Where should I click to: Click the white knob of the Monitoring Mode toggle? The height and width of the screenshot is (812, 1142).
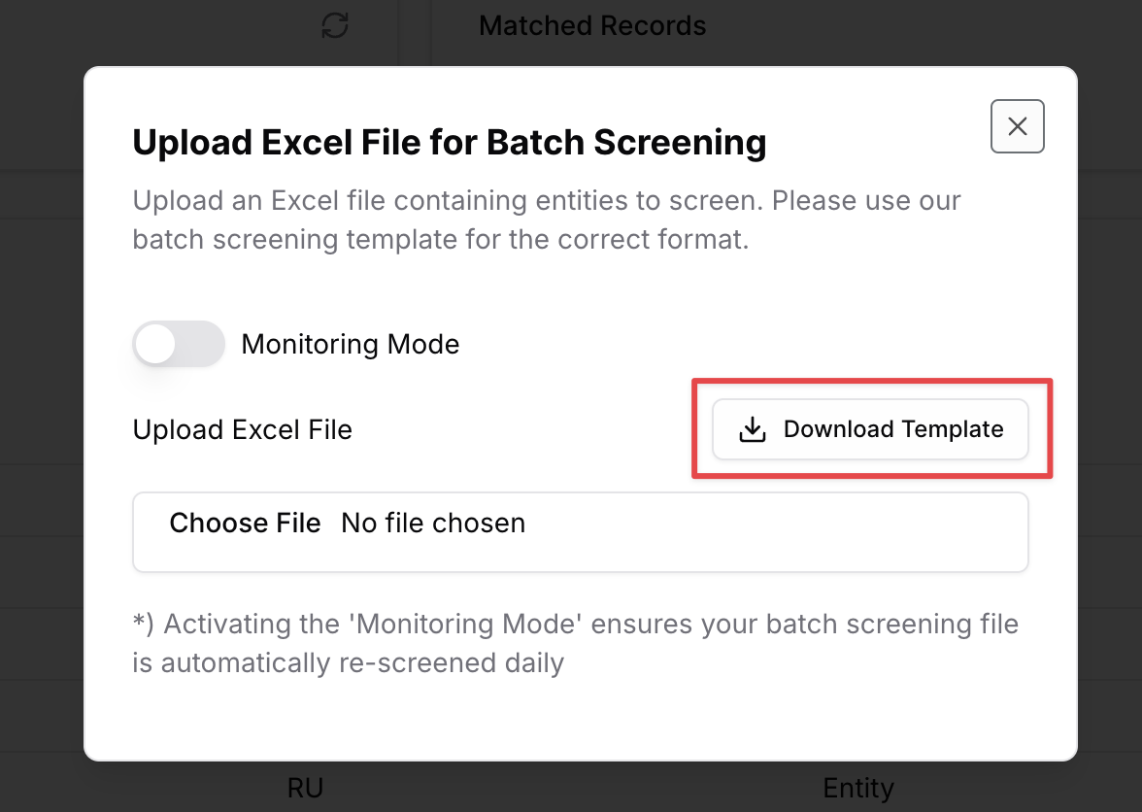(155, 344)
